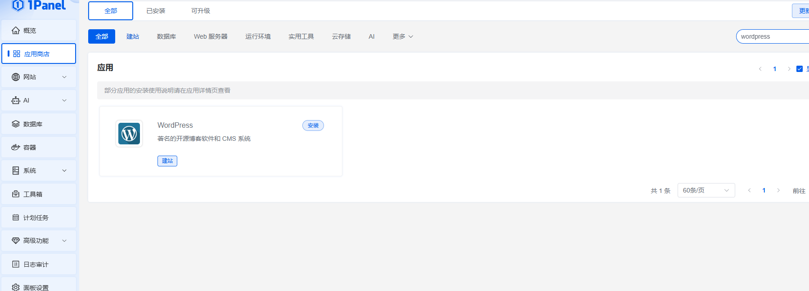This screenshot has height=291, width=809.
Task: Click page 1 in top pagination
Action: [775, 69]
